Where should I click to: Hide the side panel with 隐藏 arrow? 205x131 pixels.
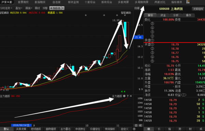click(x=138, y=8)
